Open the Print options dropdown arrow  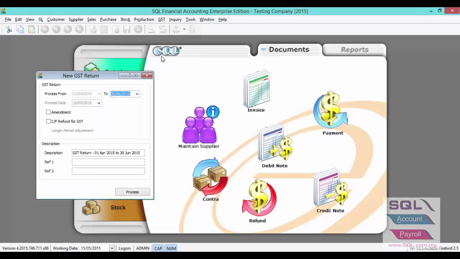tap(184, 29)
